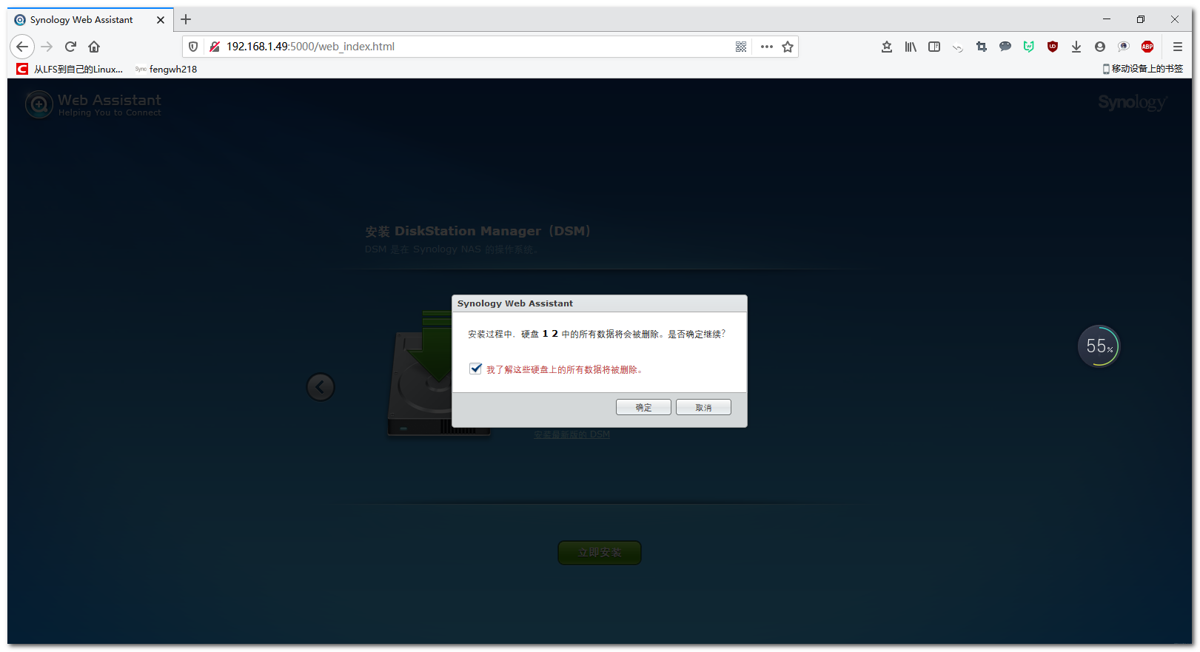Generate a QR code for this page
This screenshot has height=652, width=1200.
(741, 47)
